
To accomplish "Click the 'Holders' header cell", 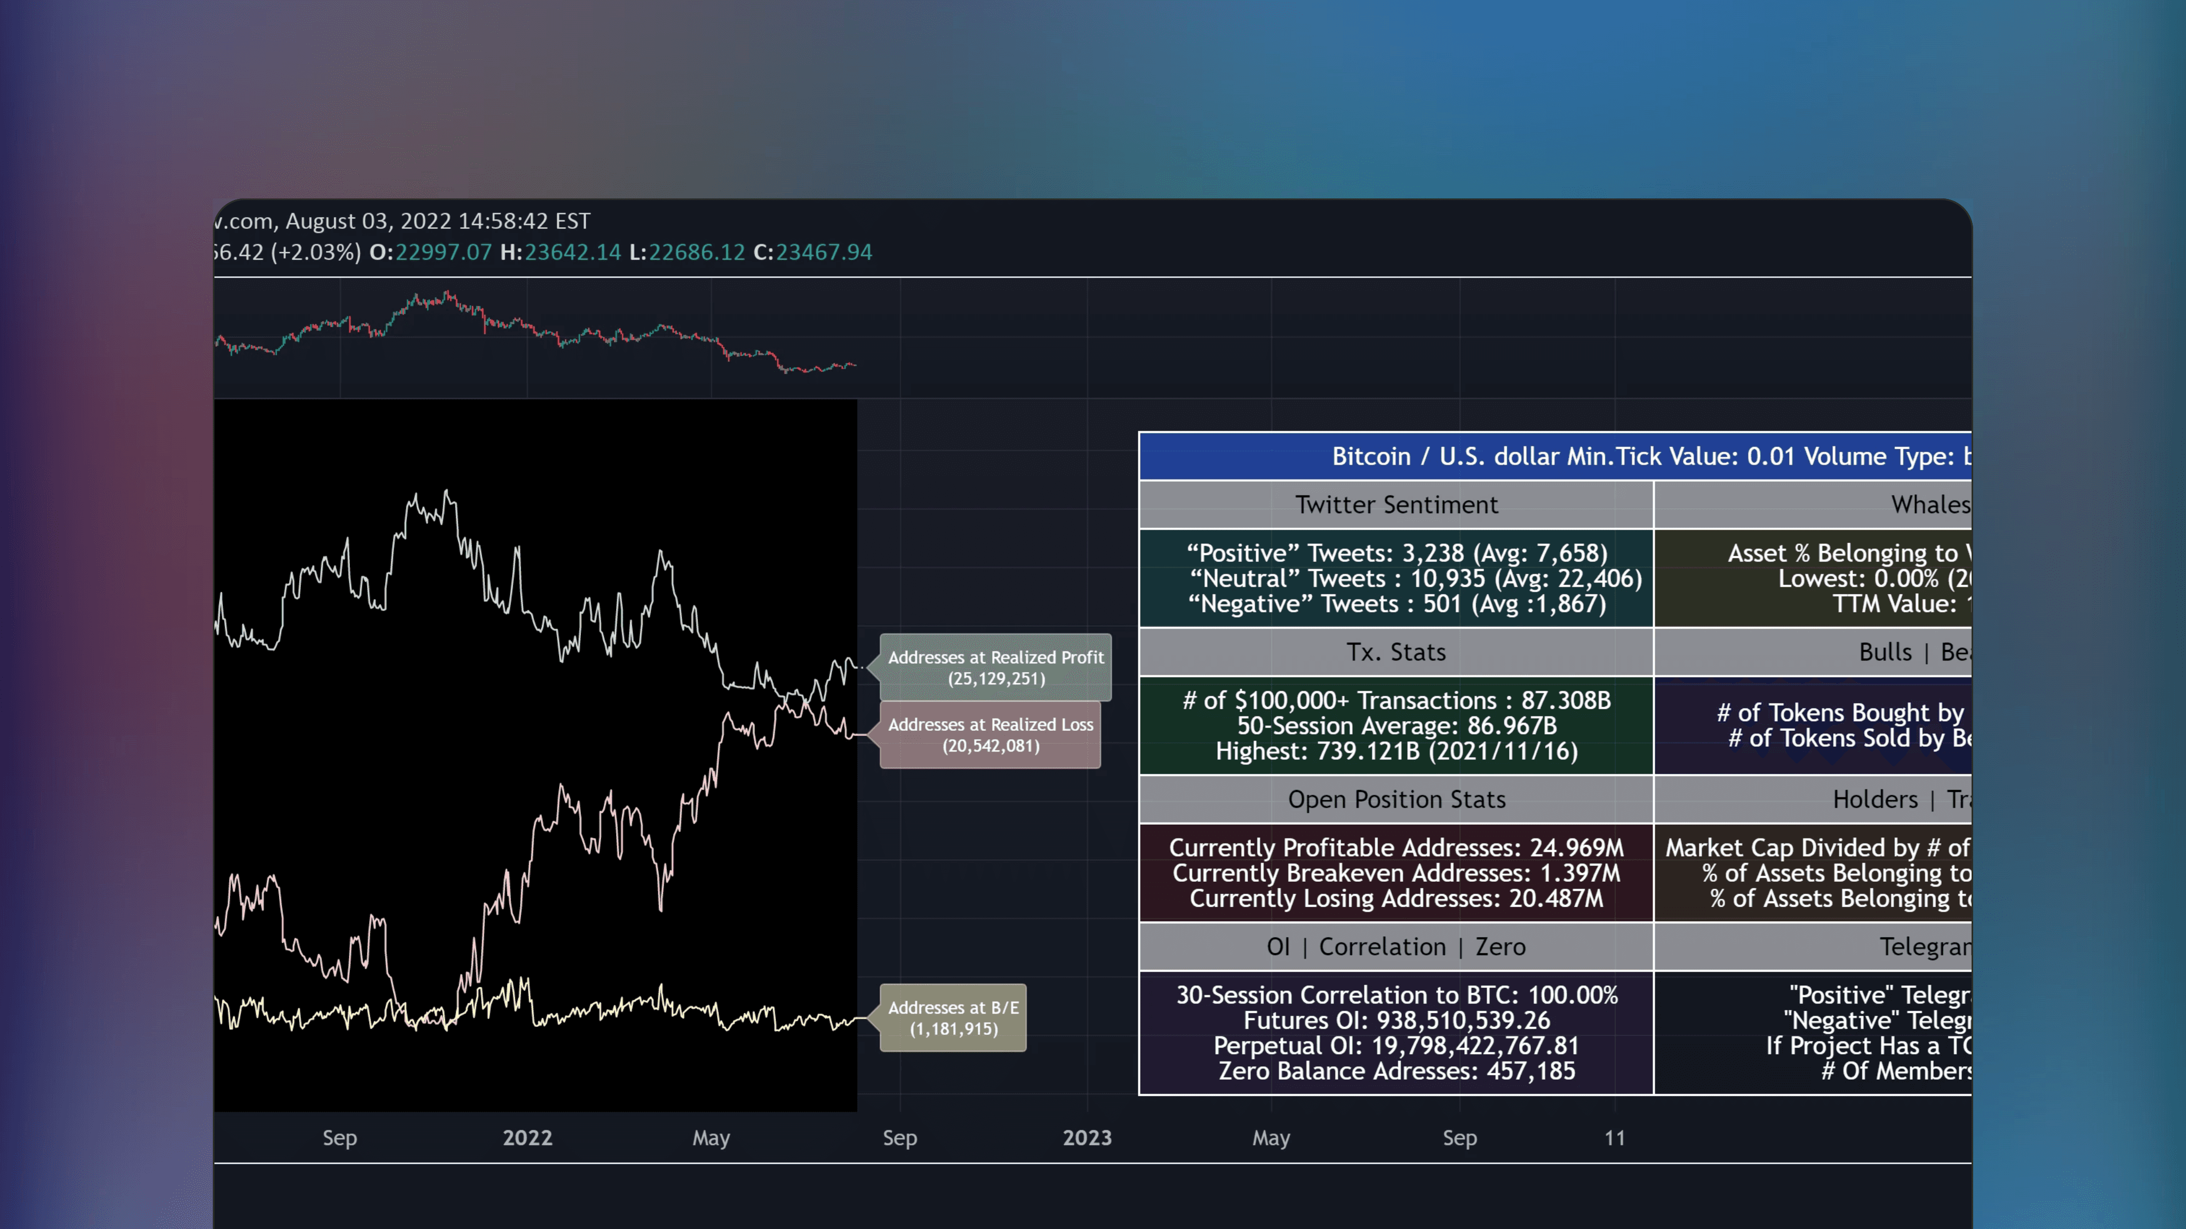I will (x=1876, y=799).
